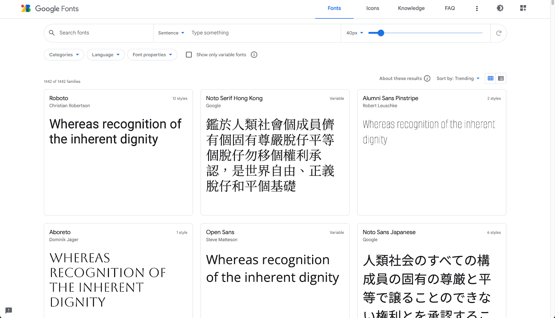Switch to grid view
Viewport: 555px width, 318px height.
pyautogui.click(x=490, y=79)
